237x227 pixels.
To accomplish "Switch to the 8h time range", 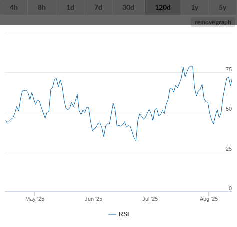I will tap(42, 7).
